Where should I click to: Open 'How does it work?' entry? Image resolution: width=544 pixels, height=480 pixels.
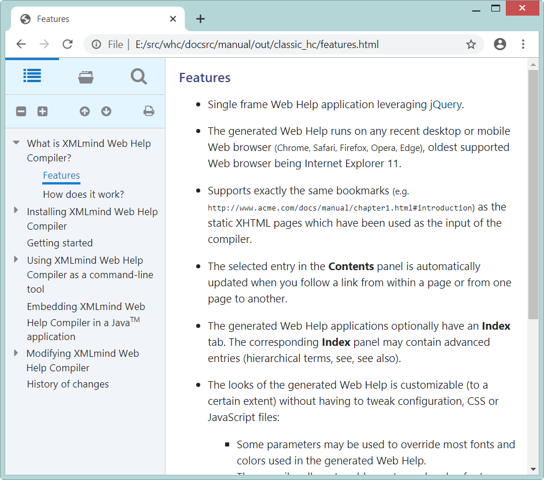tap(83, 194)
